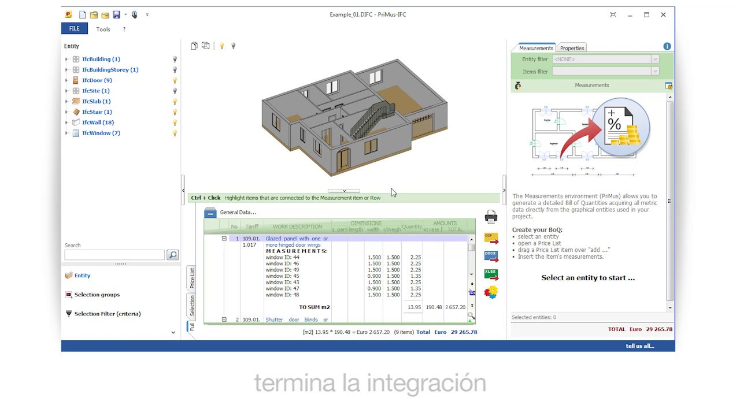The image size is (740, 416).
Task: Toggle visibility bulb for IfcDoor
Action: 175,80
